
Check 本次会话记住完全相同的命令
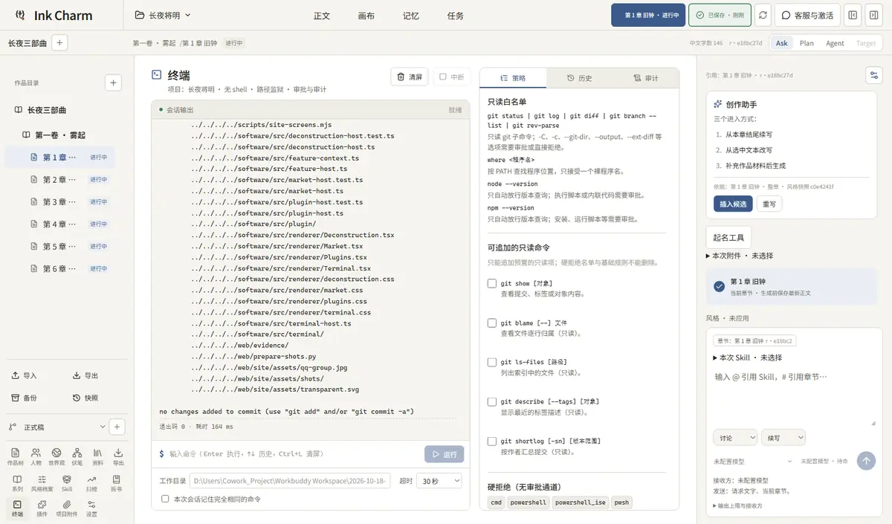click(166, 499)
